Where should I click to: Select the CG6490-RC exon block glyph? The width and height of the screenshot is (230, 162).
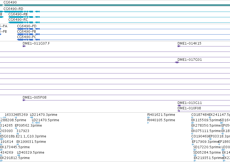[x=16, y=22]
